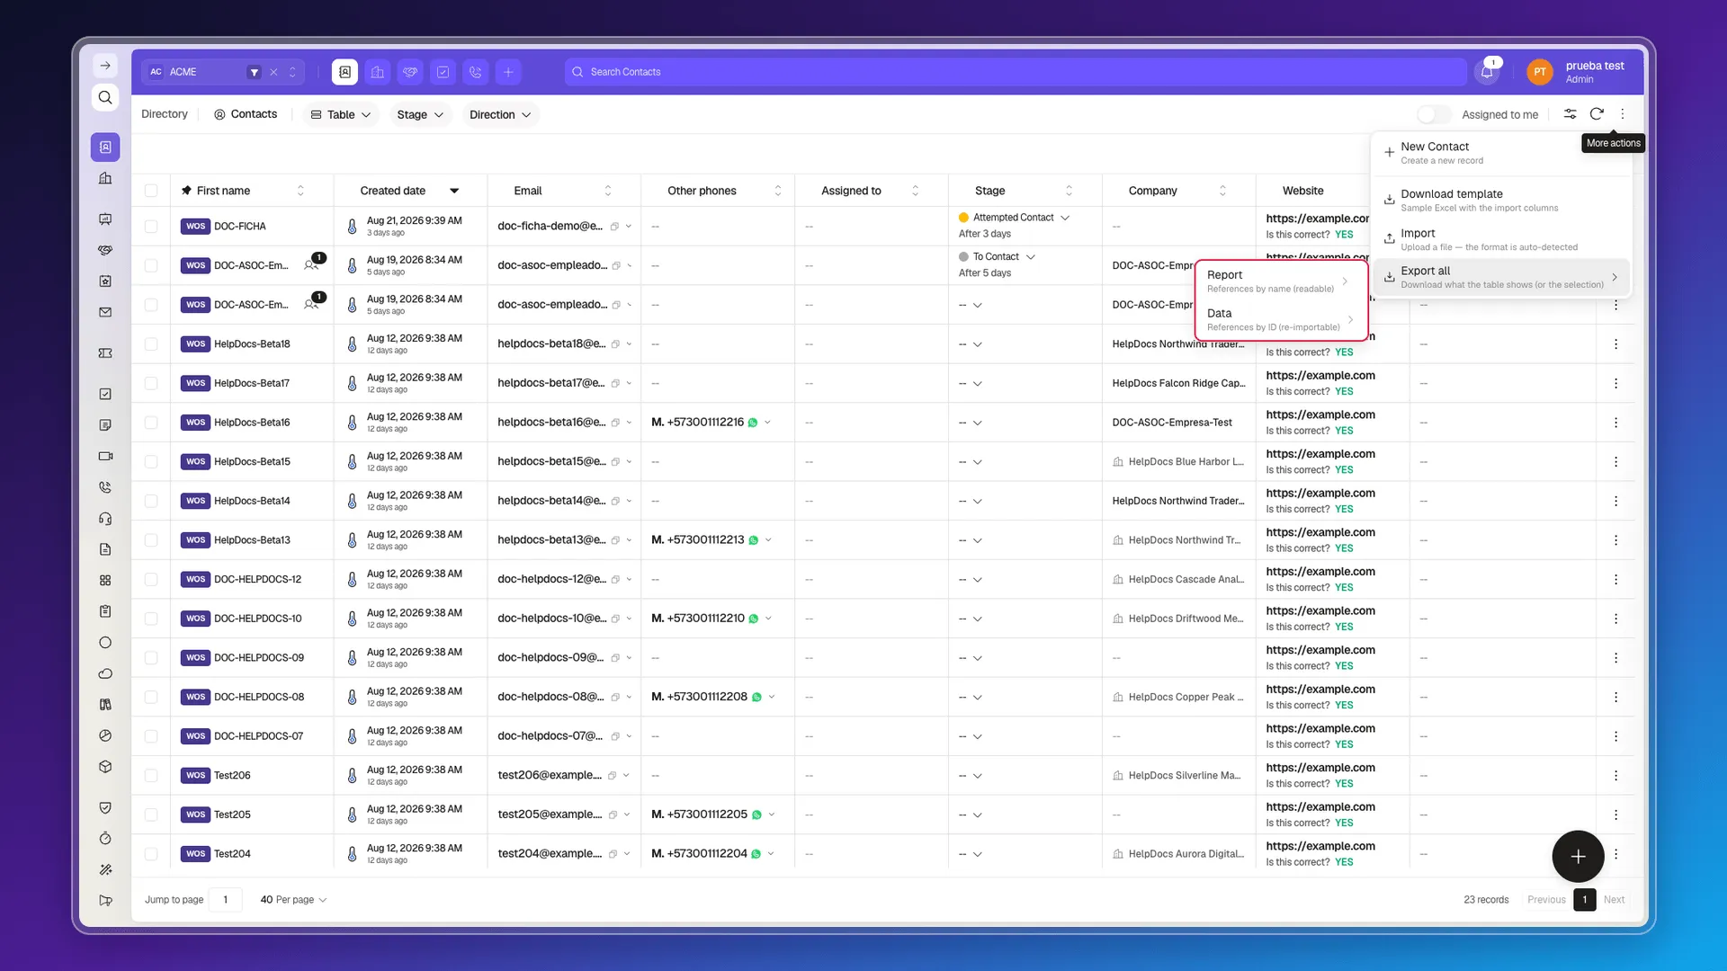Choose Download template from the menu

1500,200
